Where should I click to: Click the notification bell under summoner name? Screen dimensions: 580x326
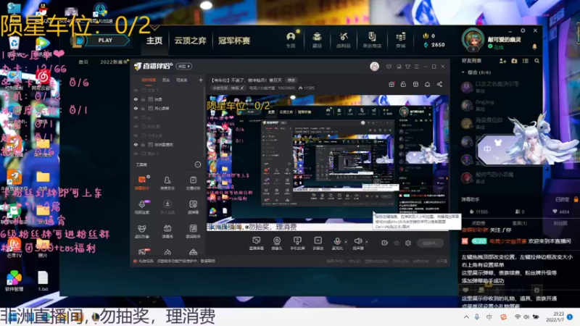[x=534, y=47]
